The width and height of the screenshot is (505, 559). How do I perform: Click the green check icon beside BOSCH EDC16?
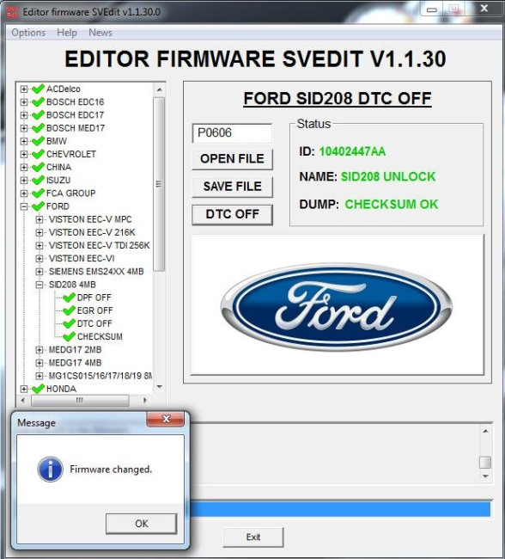click(x=38, y=102)
